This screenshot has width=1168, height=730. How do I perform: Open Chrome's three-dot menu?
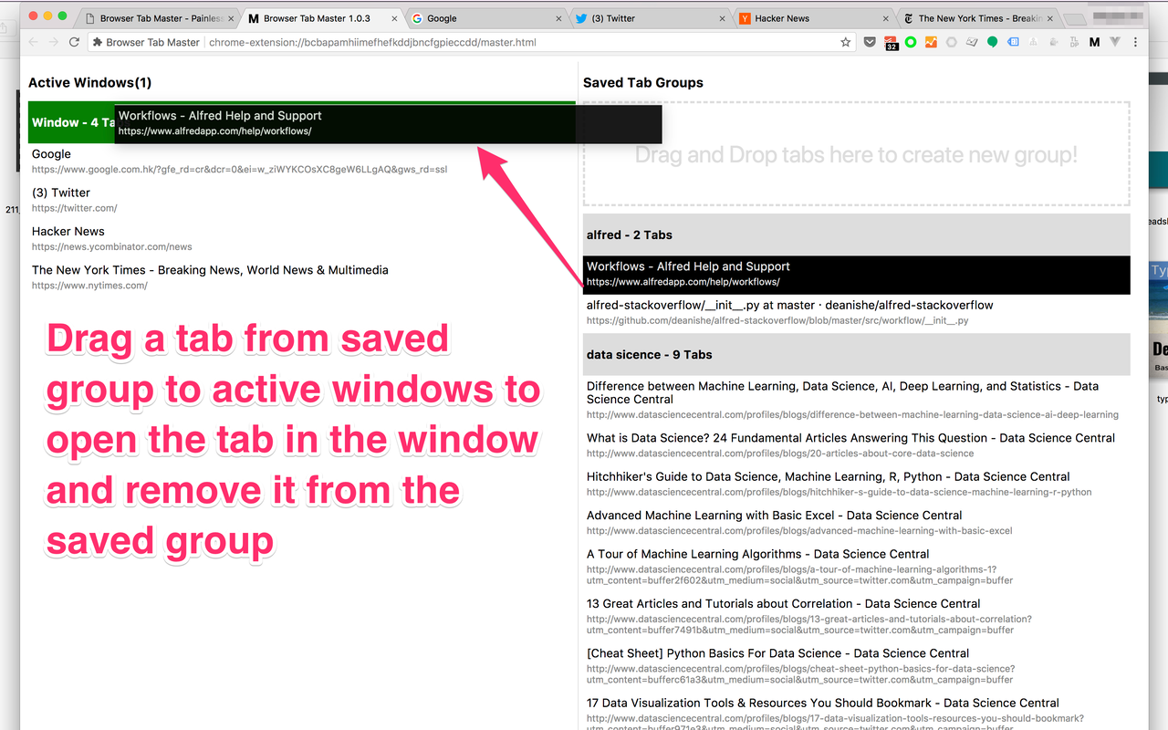click(x=1135, y=42)
